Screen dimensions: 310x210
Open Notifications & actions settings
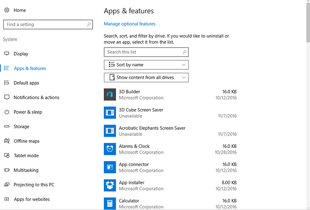click(36, 97)
